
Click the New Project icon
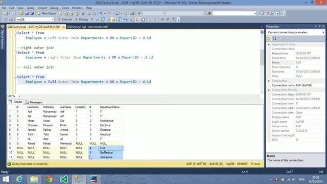pyautogui.click(x=6, y=14)
